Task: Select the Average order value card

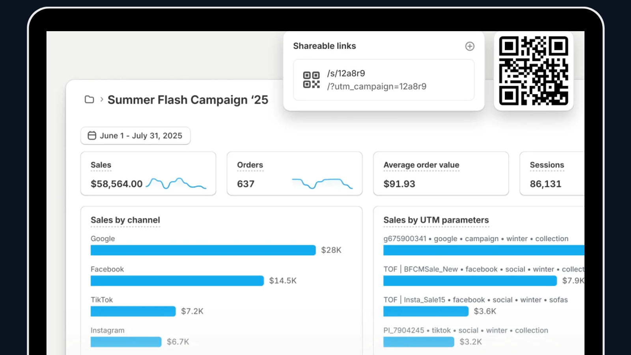Action: (x=441, y=174)
